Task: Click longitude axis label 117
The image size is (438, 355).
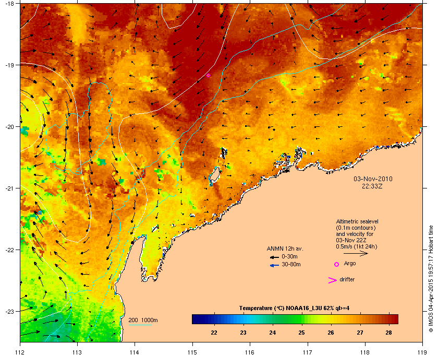Action: pos(307,352)
